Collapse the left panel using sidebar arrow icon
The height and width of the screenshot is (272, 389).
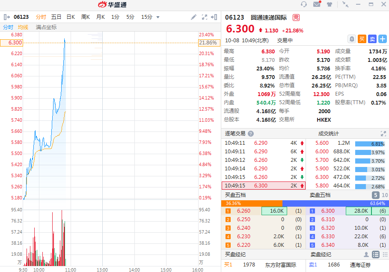pos(7,17)
